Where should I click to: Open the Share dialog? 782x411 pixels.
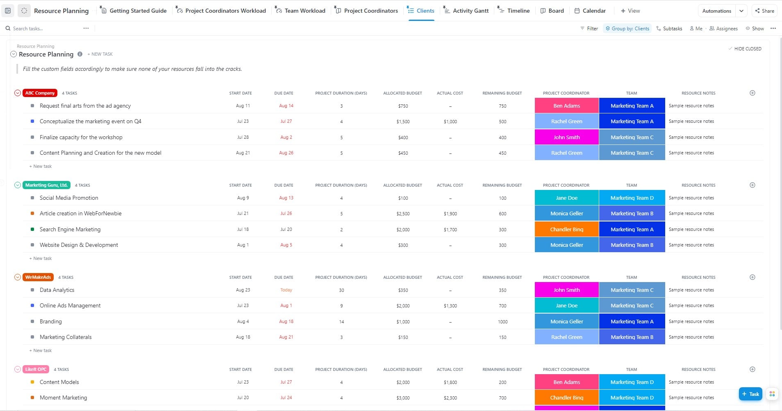[x=764, y=11]
